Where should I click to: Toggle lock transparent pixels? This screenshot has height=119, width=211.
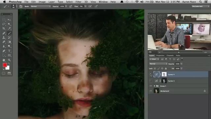[155, 68]
